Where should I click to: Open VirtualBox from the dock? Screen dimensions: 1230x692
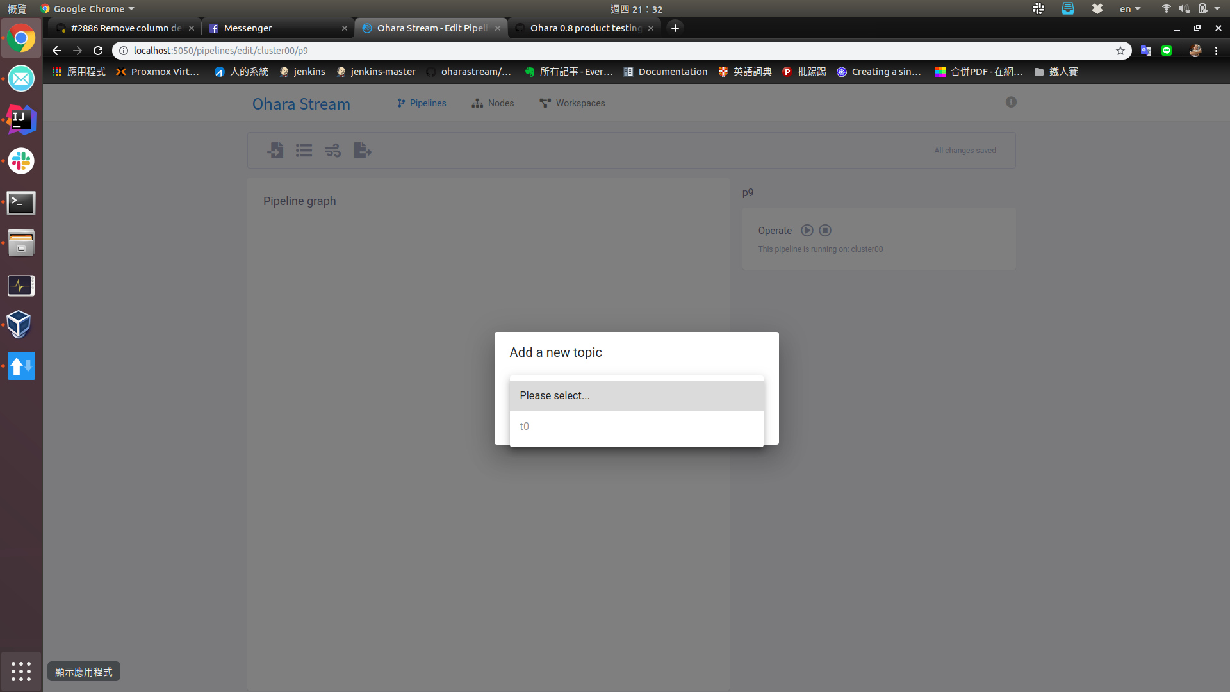[x=19, y=325]
